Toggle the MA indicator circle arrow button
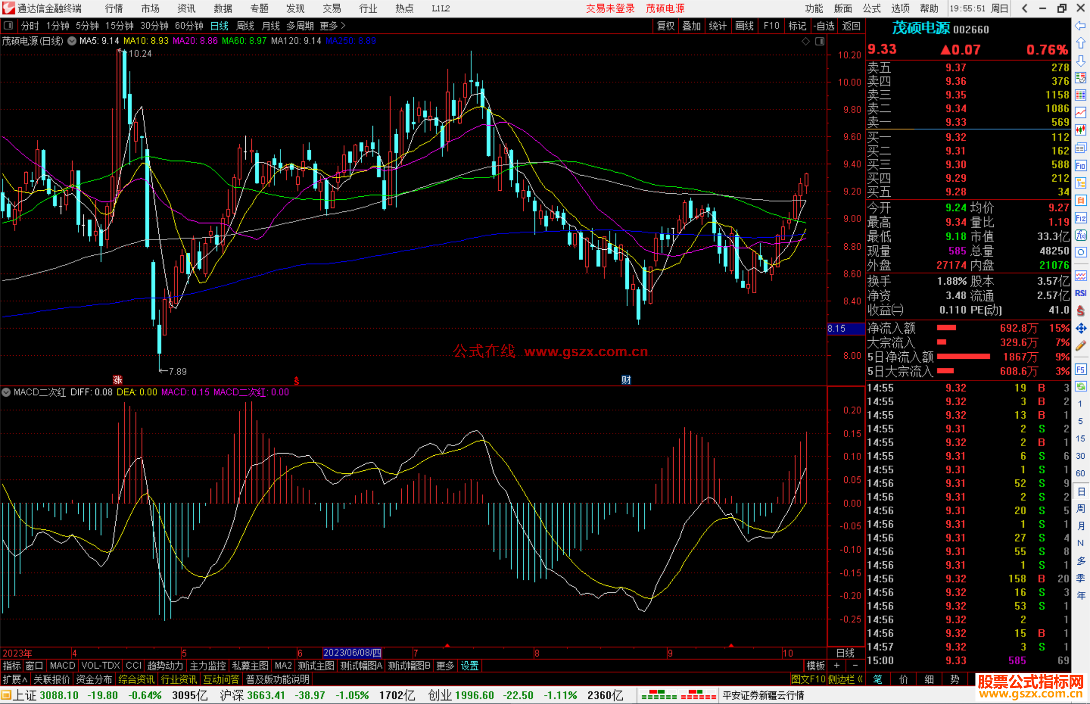The height and width of the screenshot is (704, 1090). pos(72,41)
